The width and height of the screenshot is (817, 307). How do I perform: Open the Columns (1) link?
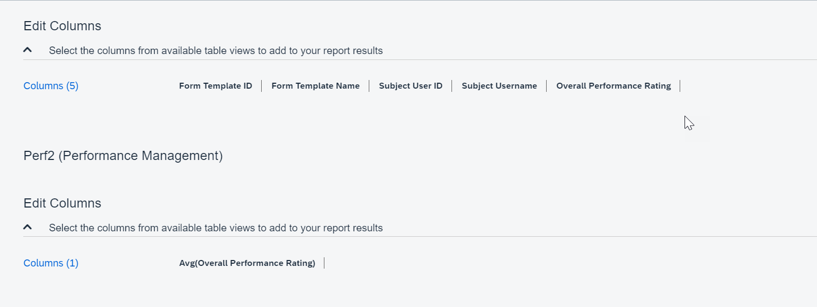(51, 263)
